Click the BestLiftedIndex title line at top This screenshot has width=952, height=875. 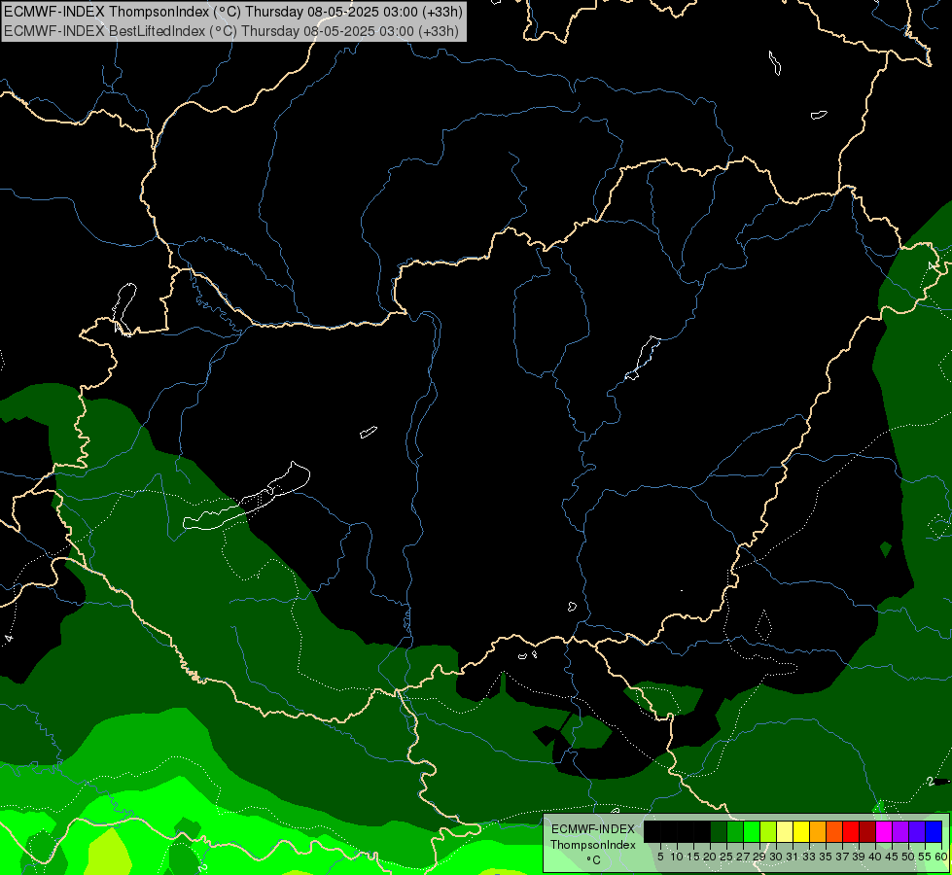pos(231,31)
